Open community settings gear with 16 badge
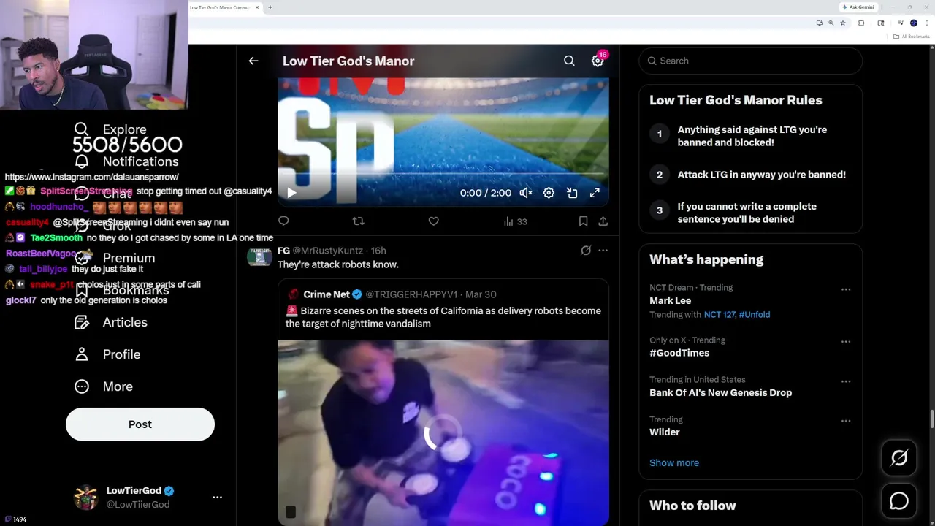Image resolution: width=935 pixels, height=526 pixels. click(x=598, y=61)
